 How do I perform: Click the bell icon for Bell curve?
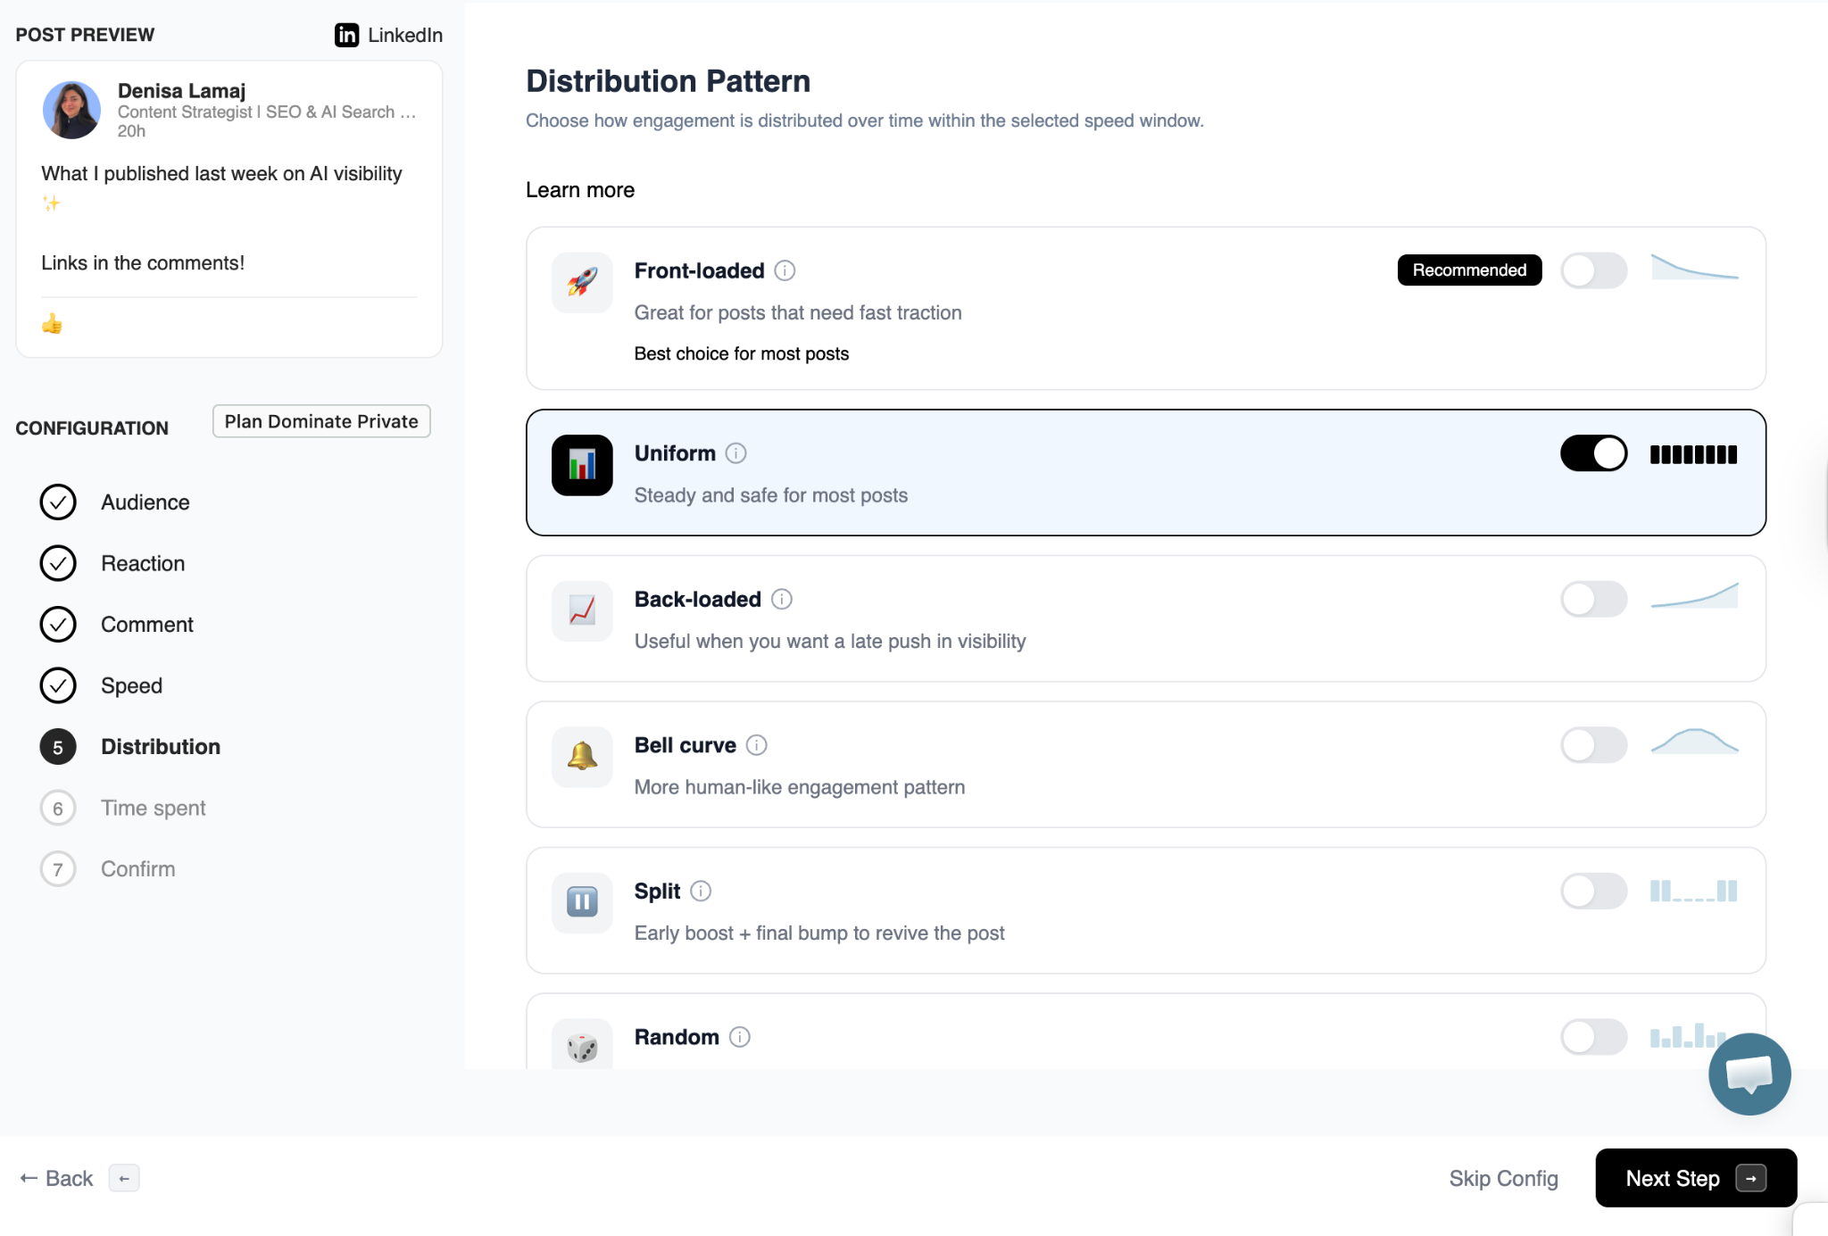point(581,757)
